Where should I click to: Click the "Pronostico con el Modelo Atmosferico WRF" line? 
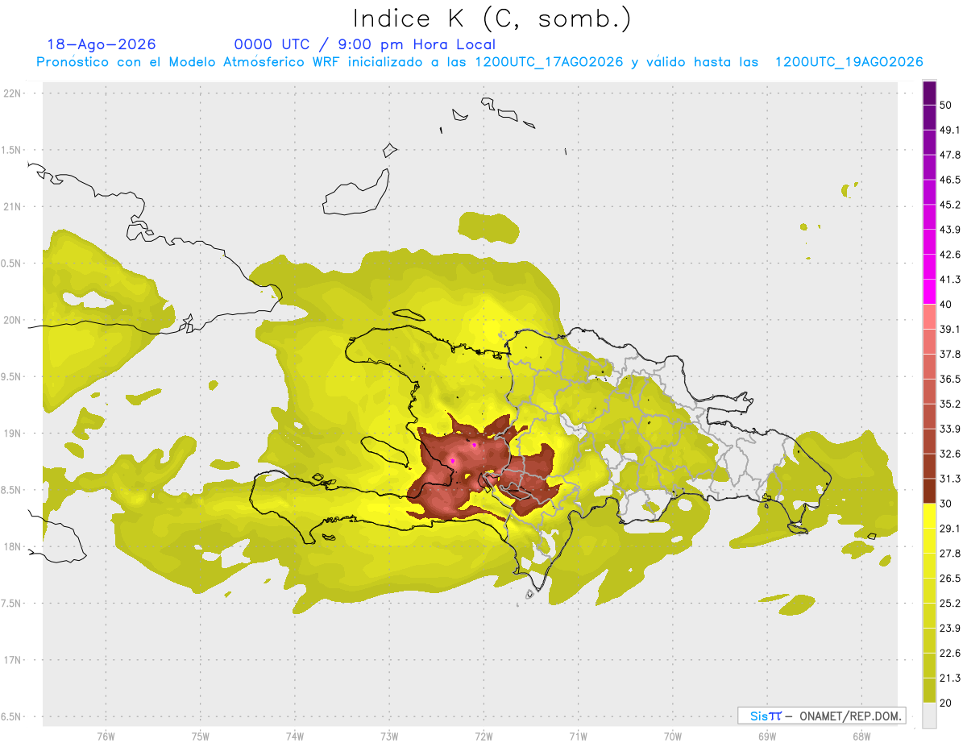(479, 62)
